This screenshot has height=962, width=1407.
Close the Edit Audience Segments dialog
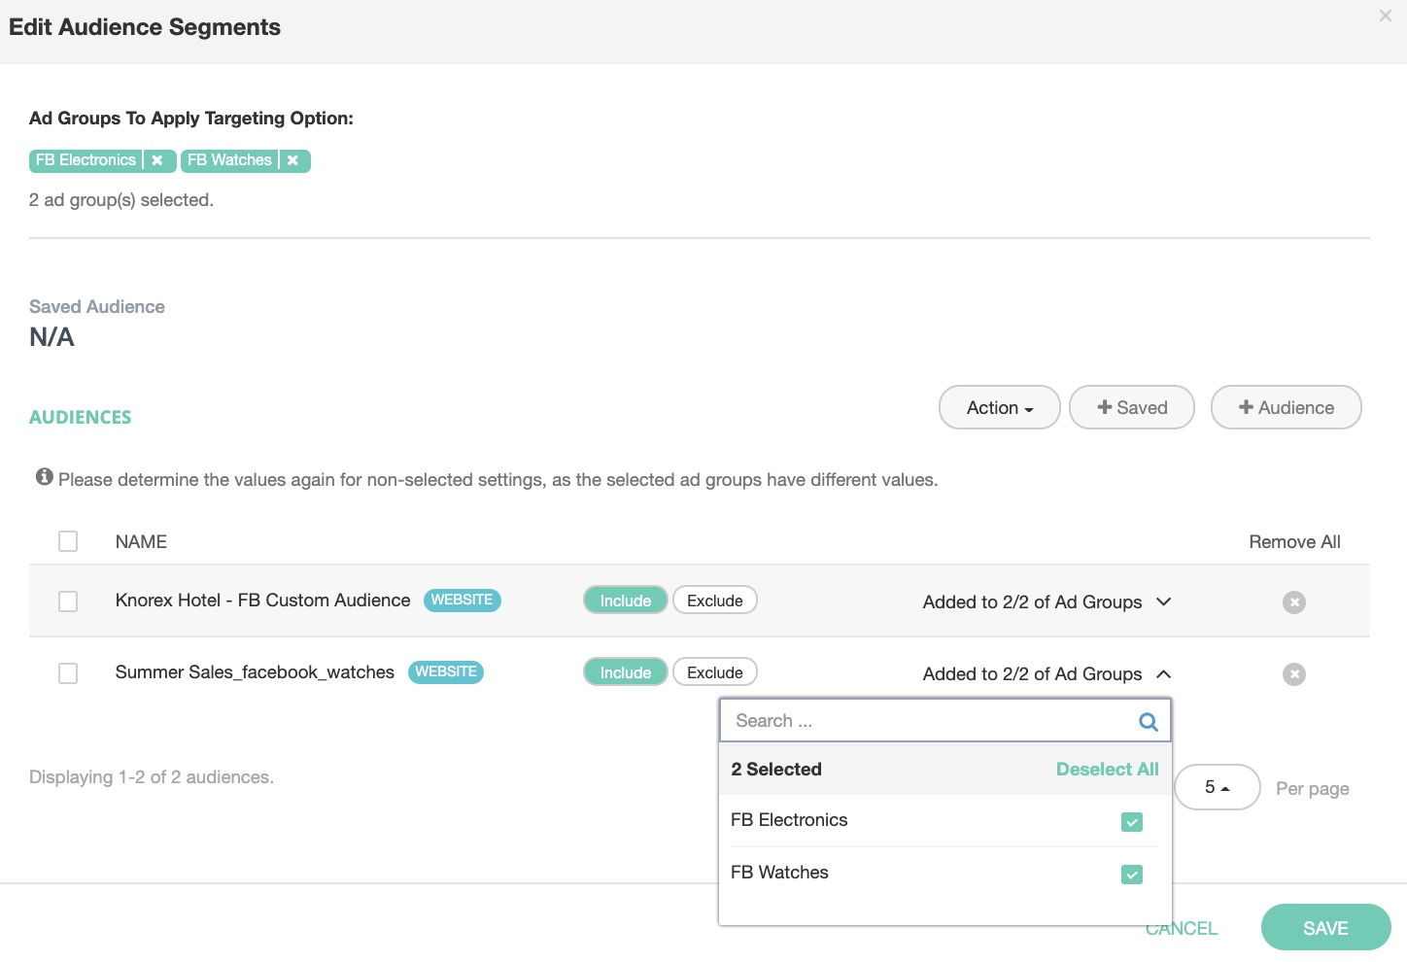pos(1385,16)
